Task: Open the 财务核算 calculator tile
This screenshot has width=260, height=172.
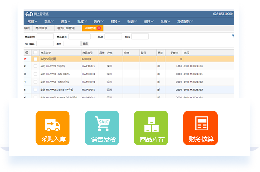Action: pyautogui.click(x=200, y=128)
